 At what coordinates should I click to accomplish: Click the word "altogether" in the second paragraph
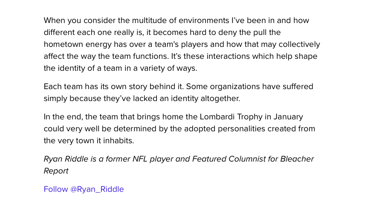tap(219, 98)
